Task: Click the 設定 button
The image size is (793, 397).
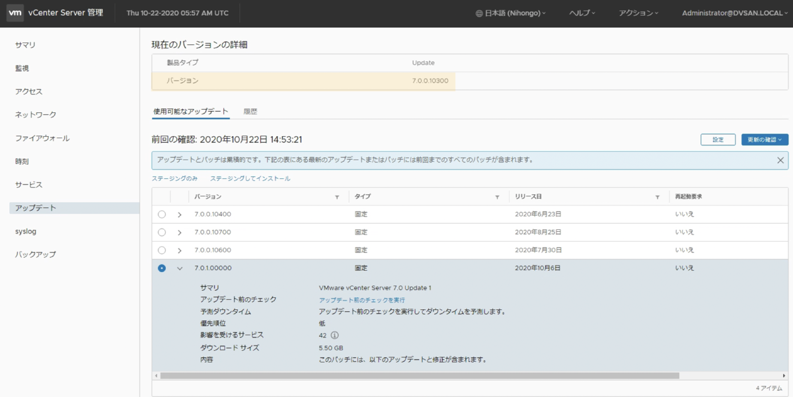Action: [x=718, y=139]
